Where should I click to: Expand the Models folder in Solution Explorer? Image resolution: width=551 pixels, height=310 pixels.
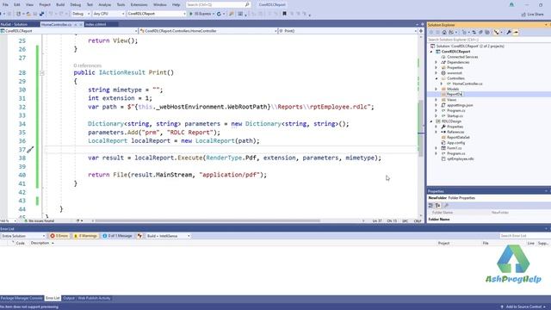point(436,90)
